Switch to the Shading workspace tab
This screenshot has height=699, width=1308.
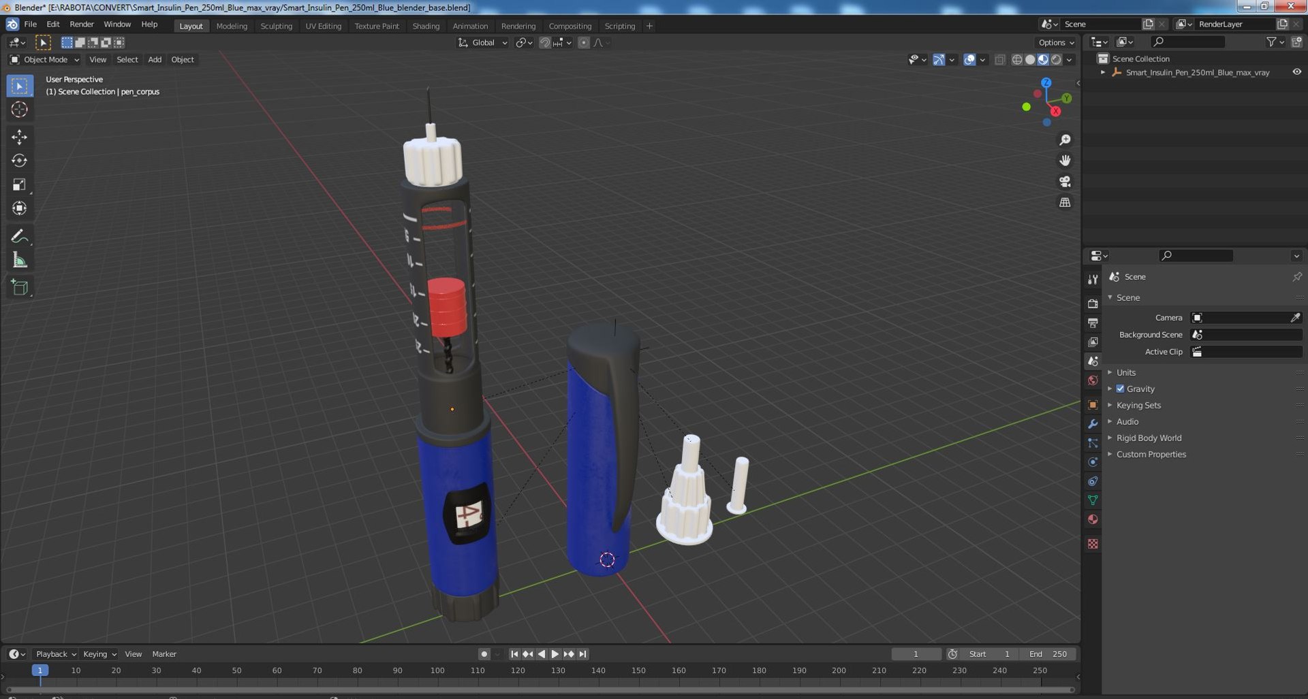426,26
